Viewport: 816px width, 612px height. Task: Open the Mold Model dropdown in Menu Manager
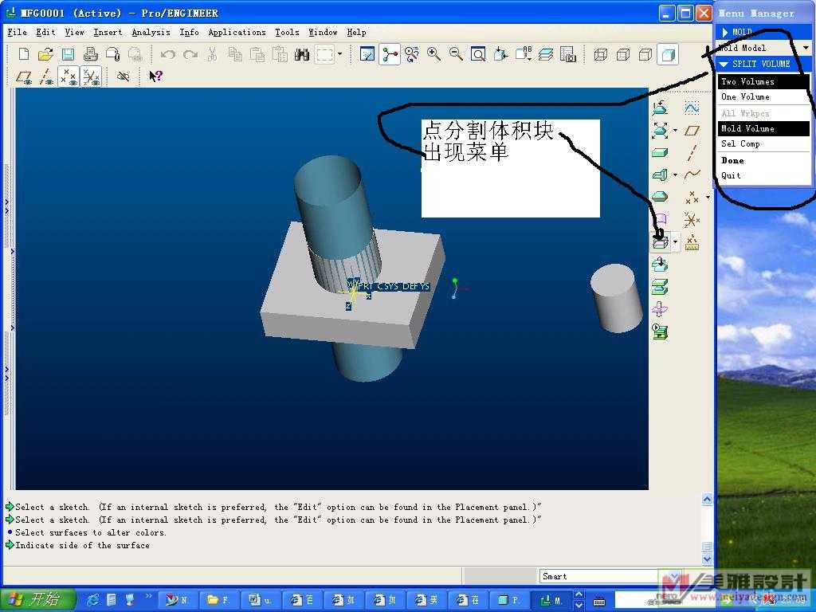pyautogui.click(x=806, y=48)
